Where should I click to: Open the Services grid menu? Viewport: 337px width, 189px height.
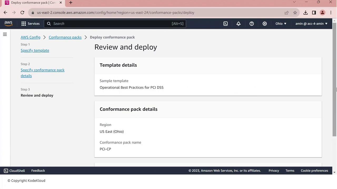pyautogui.click(x=30, y=24)
